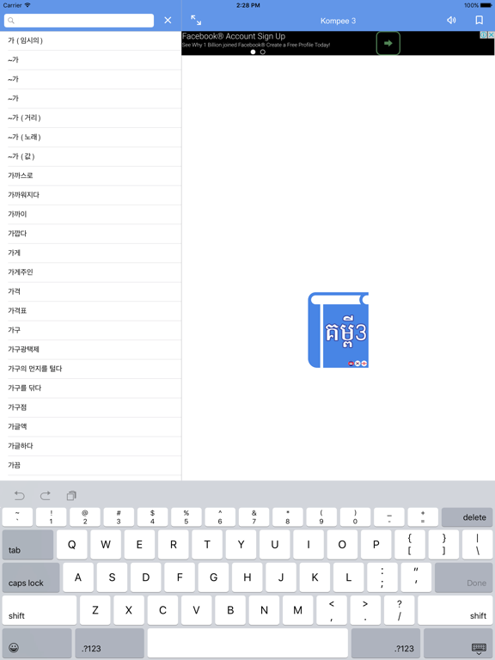The width and height of the screenshot is (495, 660).
Task: Open the word 가끔
Action: click(x=90, y=466)
